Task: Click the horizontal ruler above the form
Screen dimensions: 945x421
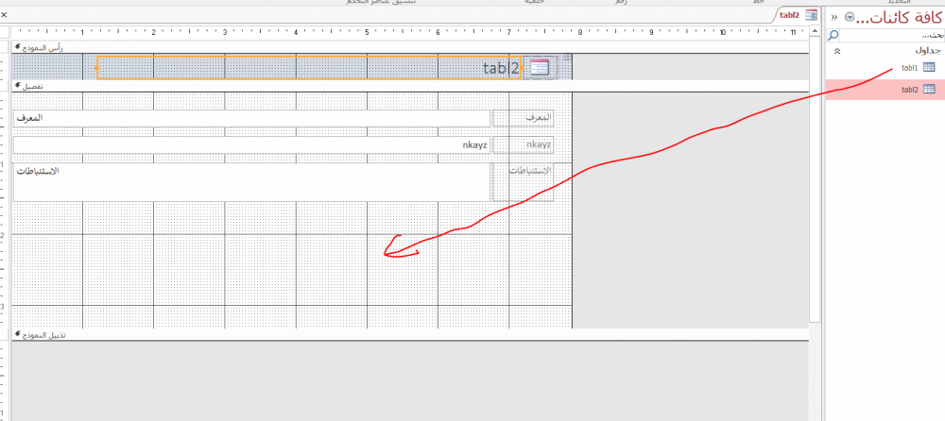Action: pyautogui.click(x=410, y=32)
